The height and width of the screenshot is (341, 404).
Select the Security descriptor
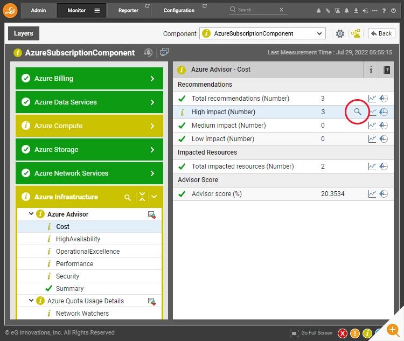pos(89,276)
